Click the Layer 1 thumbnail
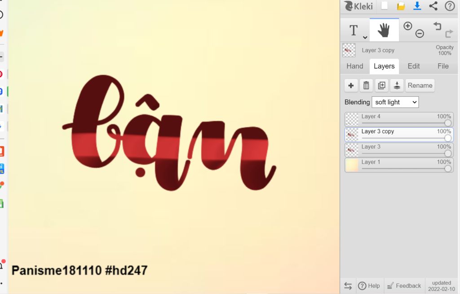 click(352, 165)
